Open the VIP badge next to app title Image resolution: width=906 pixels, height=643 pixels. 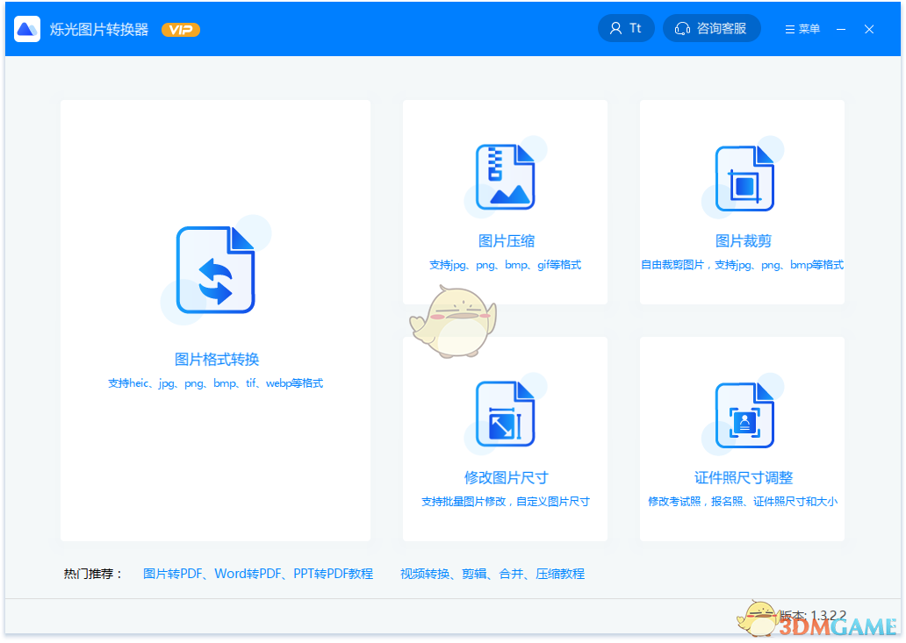coord(180,28)
